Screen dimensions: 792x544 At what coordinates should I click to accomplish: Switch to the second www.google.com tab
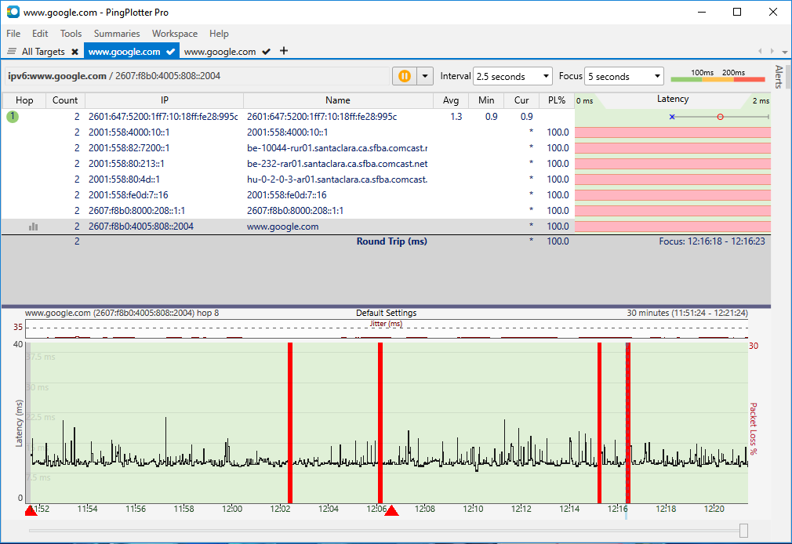pyautogui.click(x=220, y=52)
